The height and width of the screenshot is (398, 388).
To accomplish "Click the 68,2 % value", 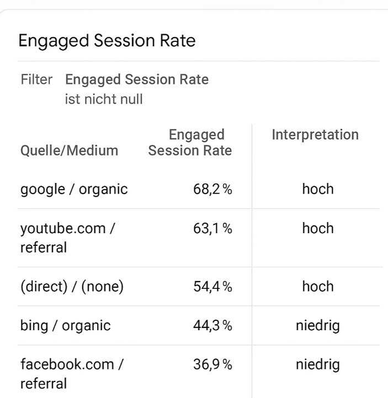I will click(x=212, y=190).
